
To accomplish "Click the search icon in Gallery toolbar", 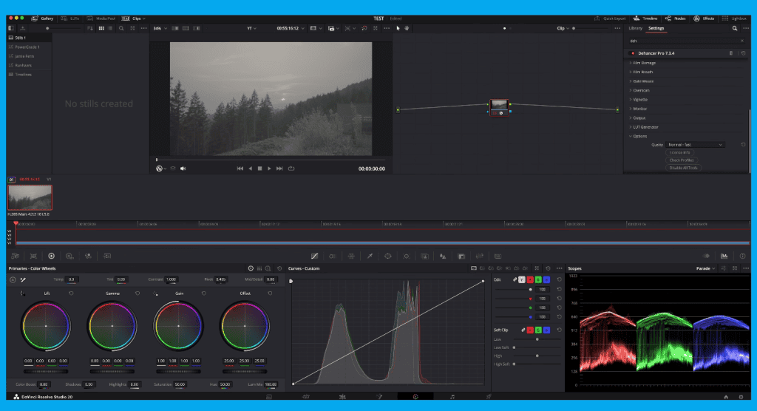I will tap(121, 28).
